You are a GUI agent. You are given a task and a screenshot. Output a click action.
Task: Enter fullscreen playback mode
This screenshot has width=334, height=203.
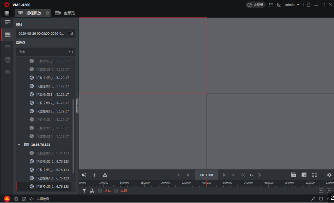314,175
